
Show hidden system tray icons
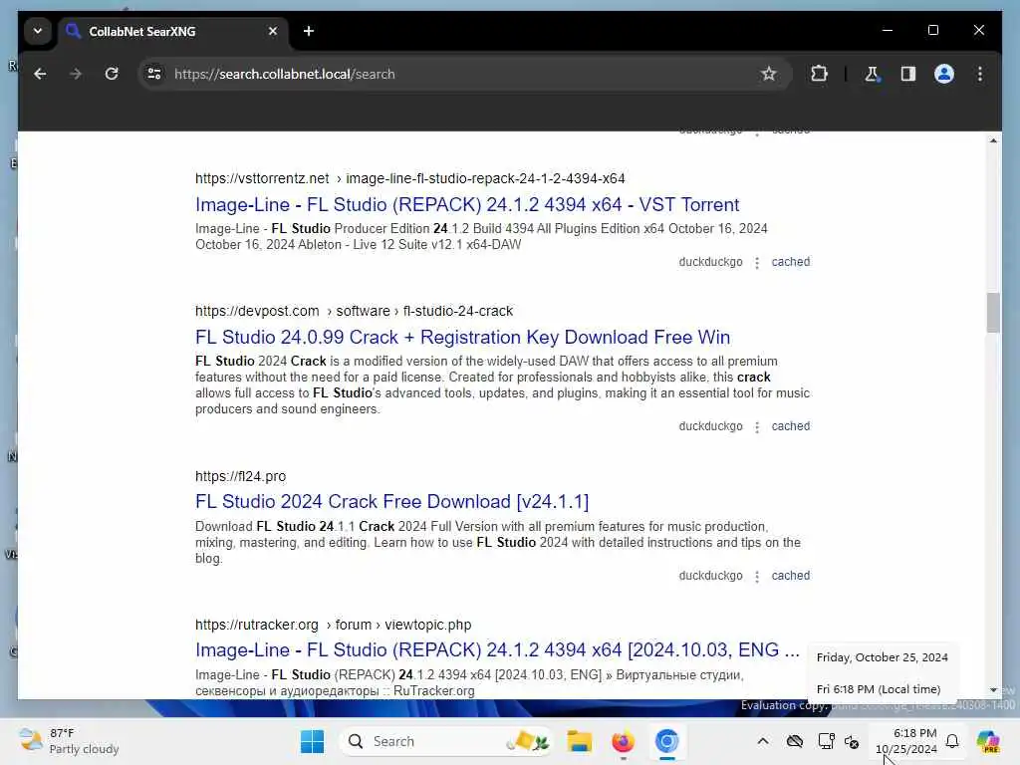click(763, 741)
